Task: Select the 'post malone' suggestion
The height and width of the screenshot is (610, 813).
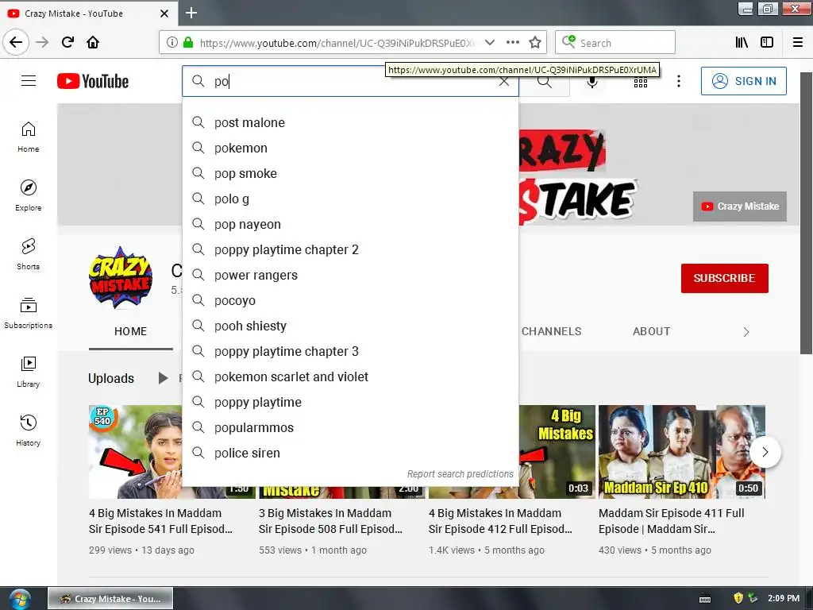Action: click(350, 122)
